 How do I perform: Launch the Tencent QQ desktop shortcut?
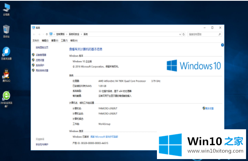[6, 75]
